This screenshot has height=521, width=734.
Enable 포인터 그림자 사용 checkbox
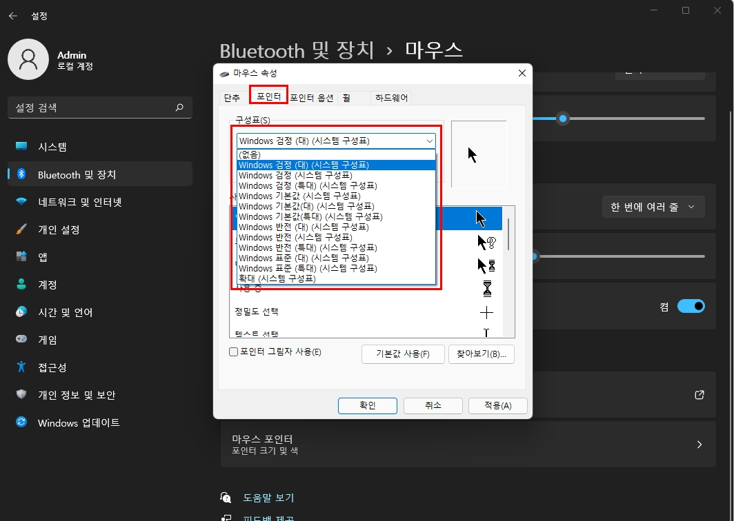point(234,351)
